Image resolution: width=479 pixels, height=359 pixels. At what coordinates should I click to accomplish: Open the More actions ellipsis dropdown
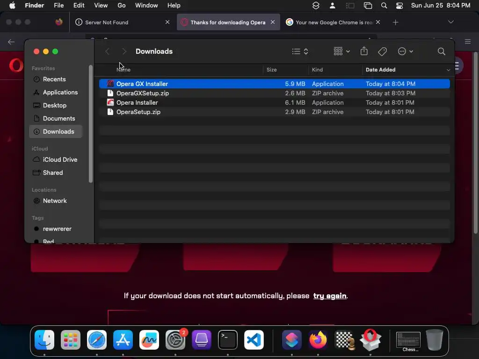(x=406, y=51)
